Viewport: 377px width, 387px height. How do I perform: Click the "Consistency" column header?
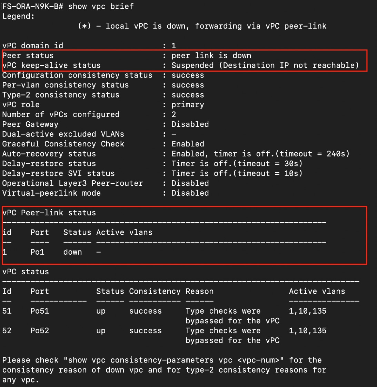[155, 291]
